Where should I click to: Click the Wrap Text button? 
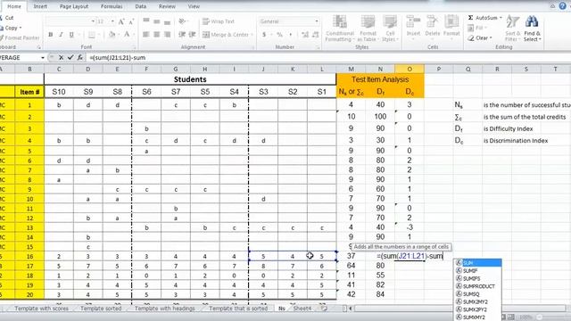click(x=219, y=21)
